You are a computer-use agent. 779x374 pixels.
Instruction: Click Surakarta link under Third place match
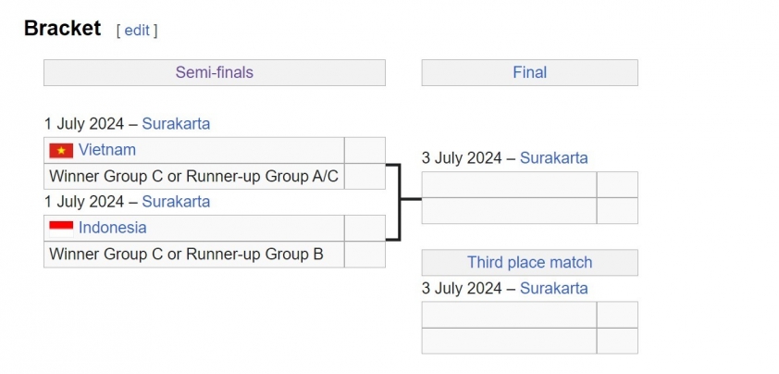pyautogui.click(x=554, y=289)
